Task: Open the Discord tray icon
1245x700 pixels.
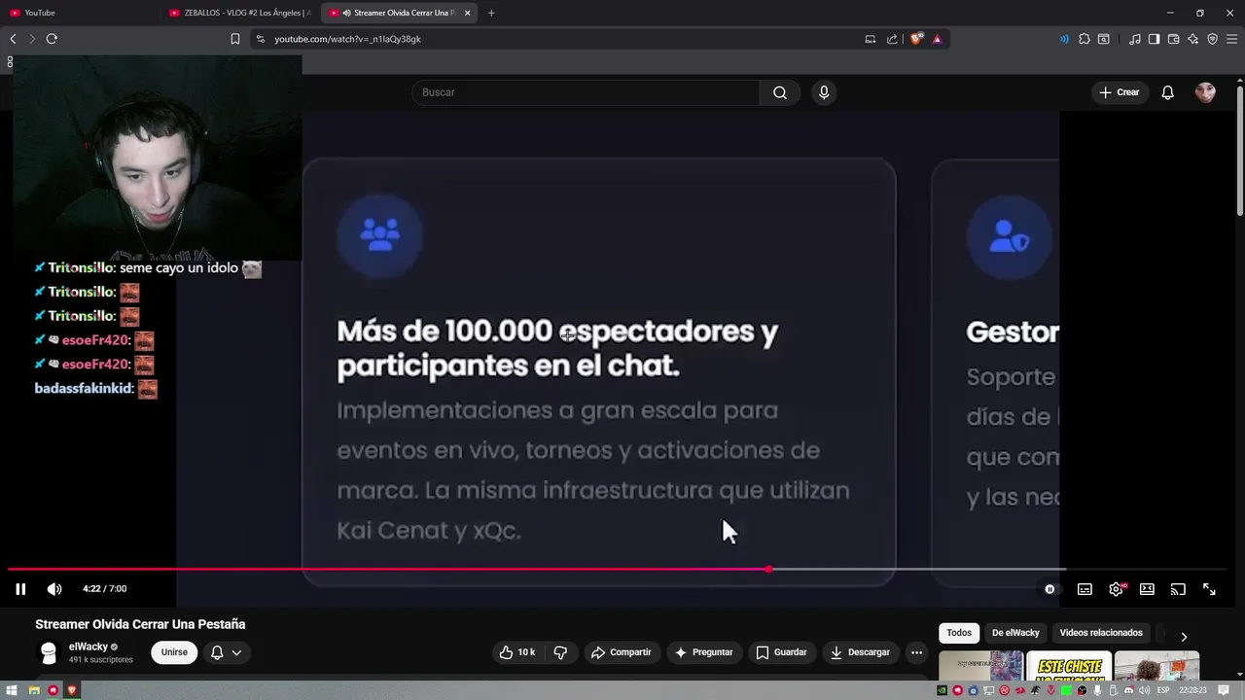Action: click(x=1128, y=690)
